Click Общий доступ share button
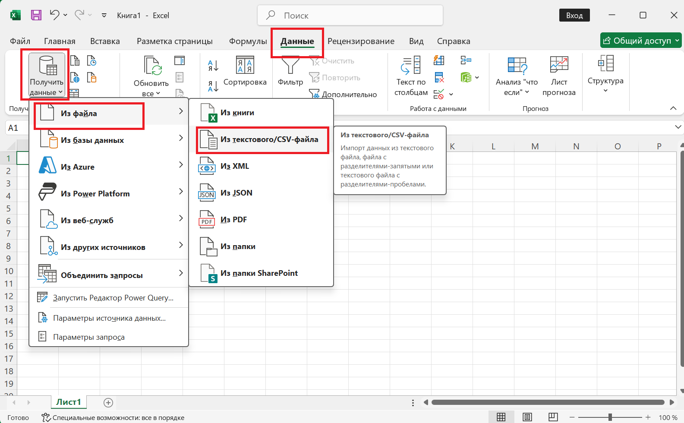684x423 pixels. pos(641,41)
